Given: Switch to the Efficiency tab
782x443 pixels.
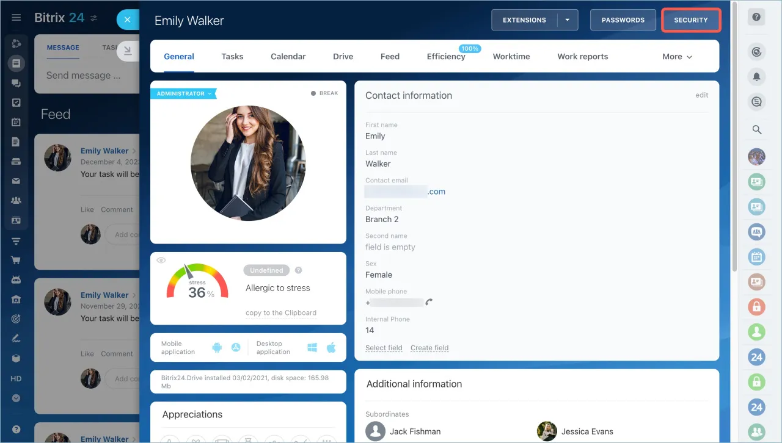Looking at the screenshot, I should (446, 56).
